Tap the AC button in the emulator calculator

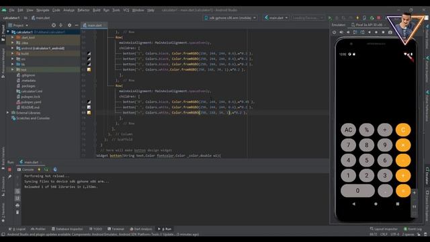(x=348, y=130)
